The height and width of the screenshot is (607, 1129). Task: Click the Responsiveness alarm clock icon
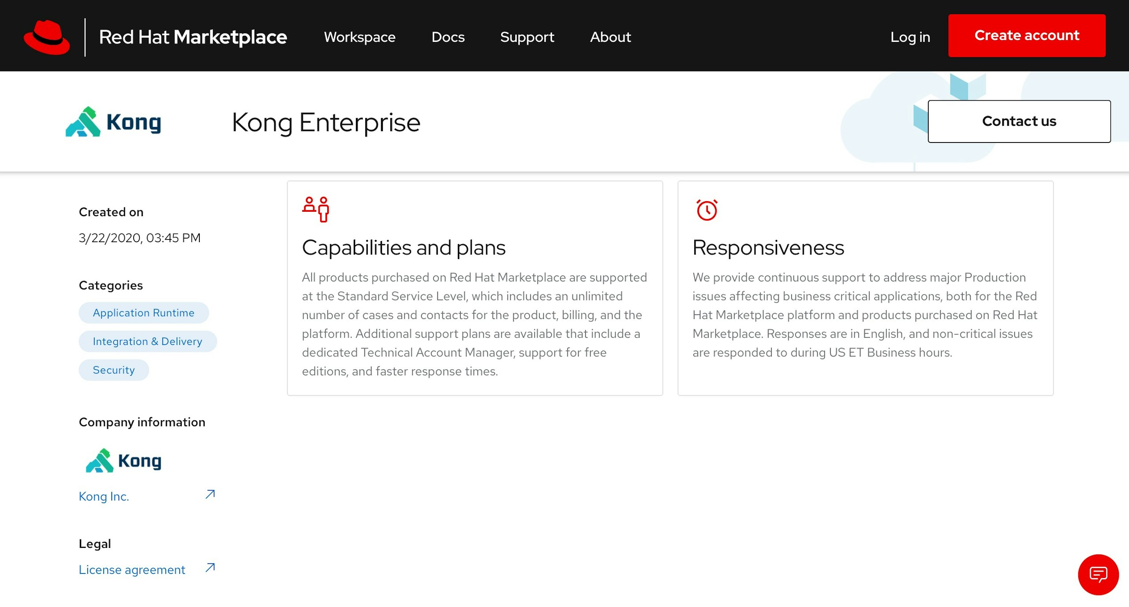[707, 210]
